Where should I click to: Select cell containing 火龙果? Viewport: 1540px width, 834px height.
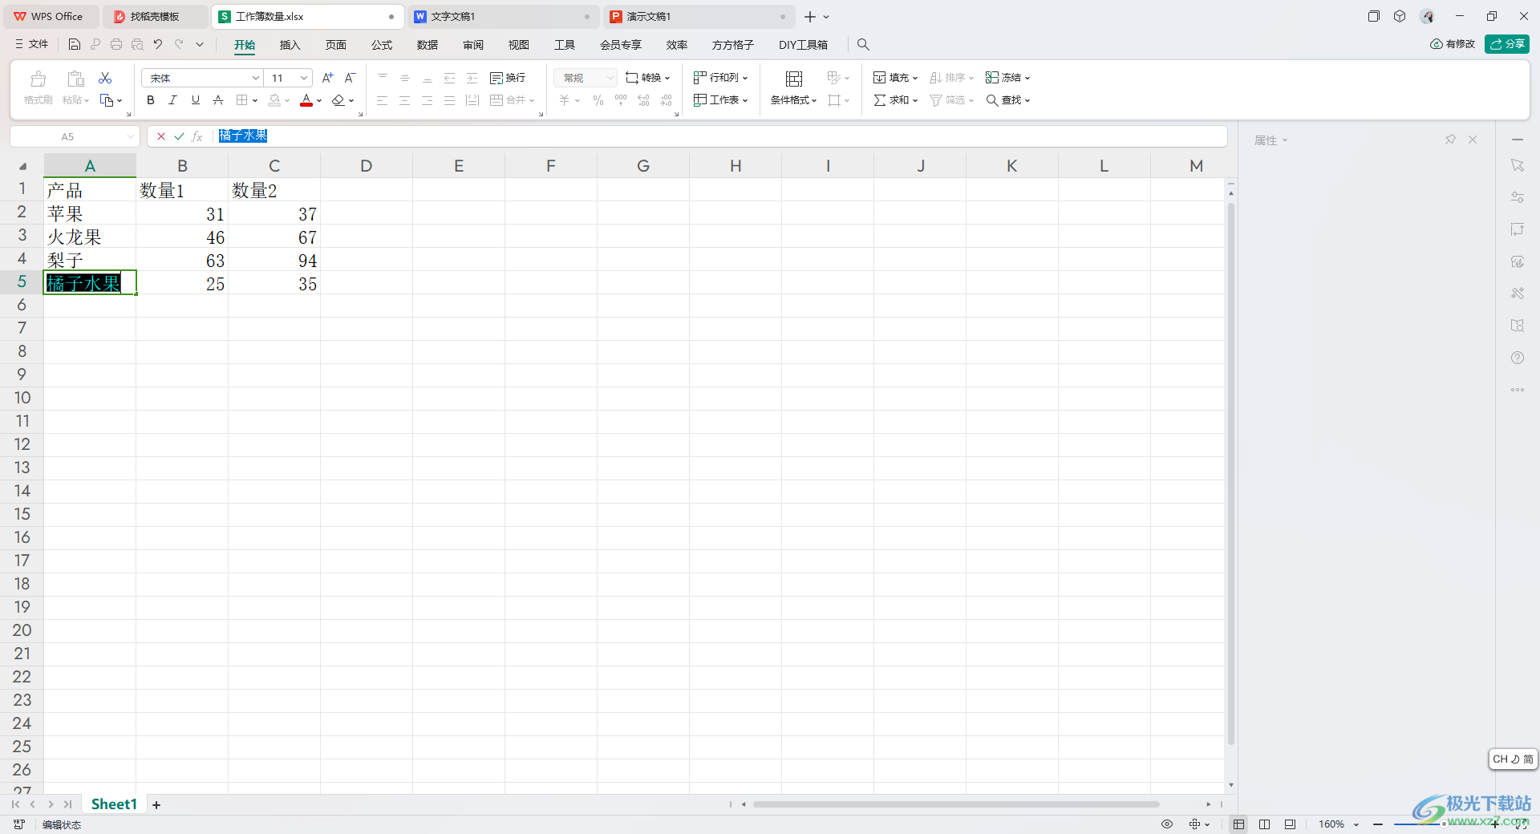click(90, 237)
